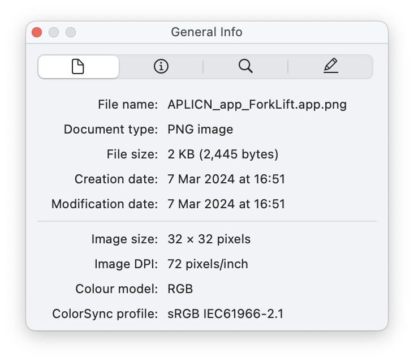Click the General Info window title
Image resolution: width=414 pixels, height=361 pixels.
coord(206,32)
